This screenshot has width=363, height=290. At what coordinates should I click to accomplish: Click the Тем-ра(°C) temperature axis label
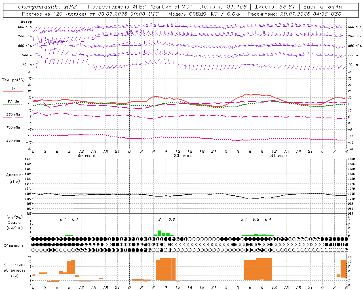tap(13, 80)
